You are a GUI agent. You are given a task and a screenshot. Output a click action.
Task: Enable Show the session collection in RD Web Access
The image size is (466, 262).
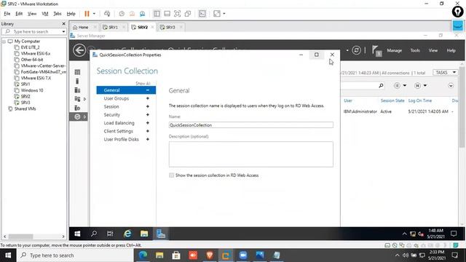(172, 175)
